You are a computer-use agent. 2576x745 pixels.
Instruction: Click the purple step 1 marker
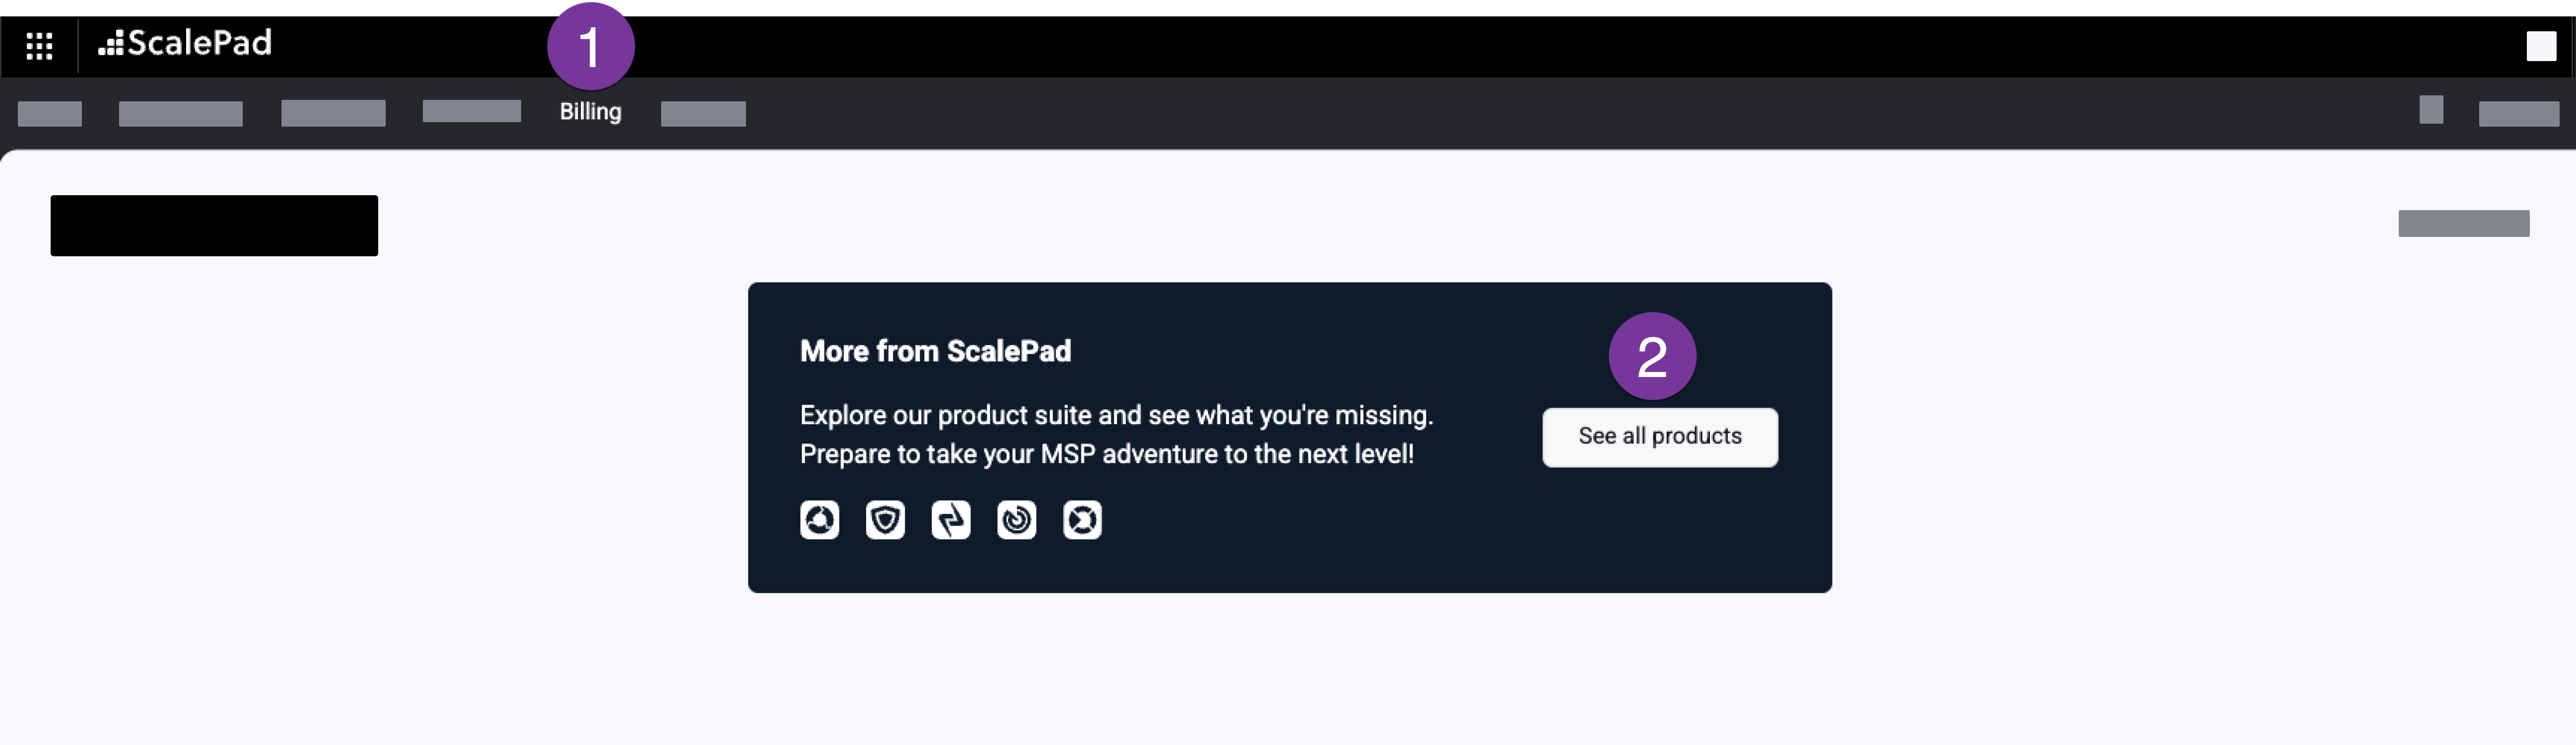click(x=590, y=46)
